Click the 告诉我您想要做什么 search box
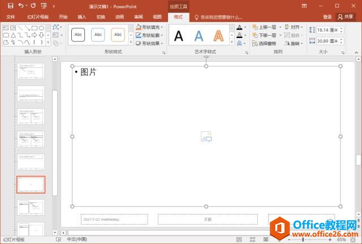The width and height of the screenshot is (362, 244). (x=219, y=17)
